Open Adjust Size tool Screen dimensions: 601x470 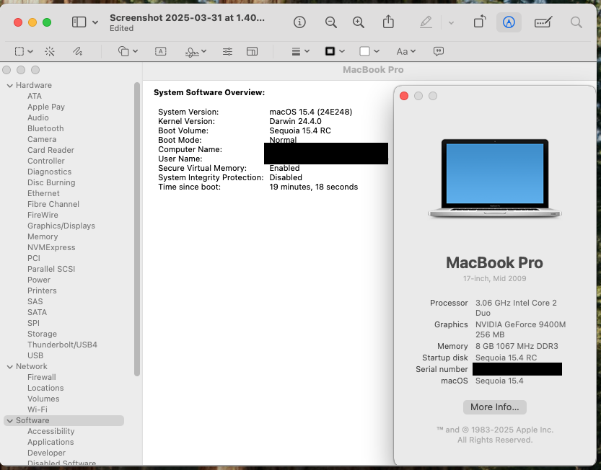(253, 51)
